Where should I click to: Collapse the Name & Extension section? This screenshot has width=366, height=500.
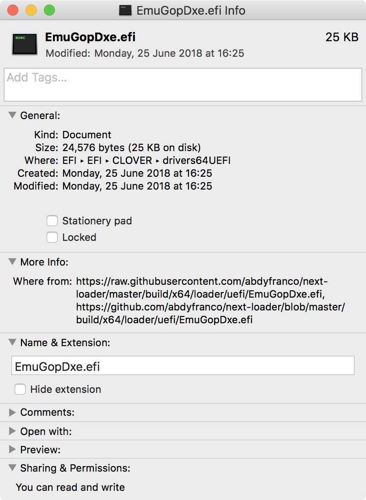[x=12, y=343]
